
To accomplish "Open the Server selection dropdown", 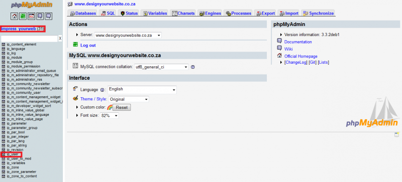I will pos(128,35).
